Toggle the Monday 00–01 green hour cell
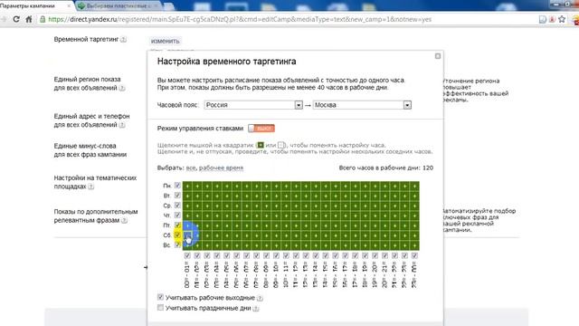 coord(187,186)
